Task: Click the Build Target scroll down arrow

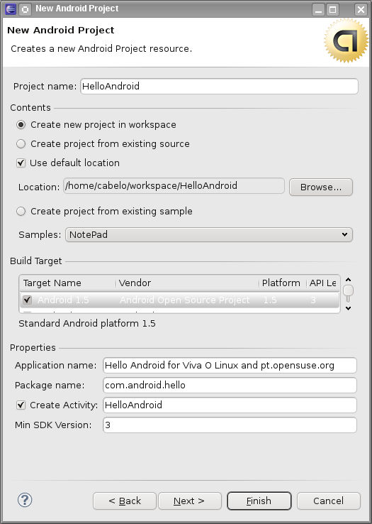Action: point(349,308)
